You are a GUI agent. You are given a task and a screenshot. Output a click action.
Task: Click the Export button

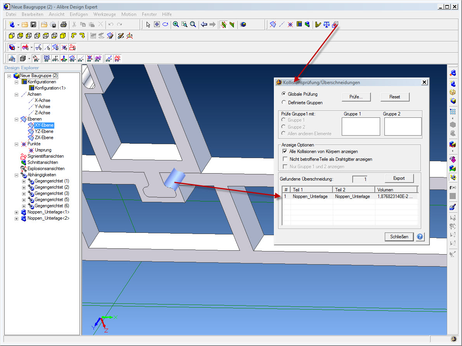[x=399, y=178]
